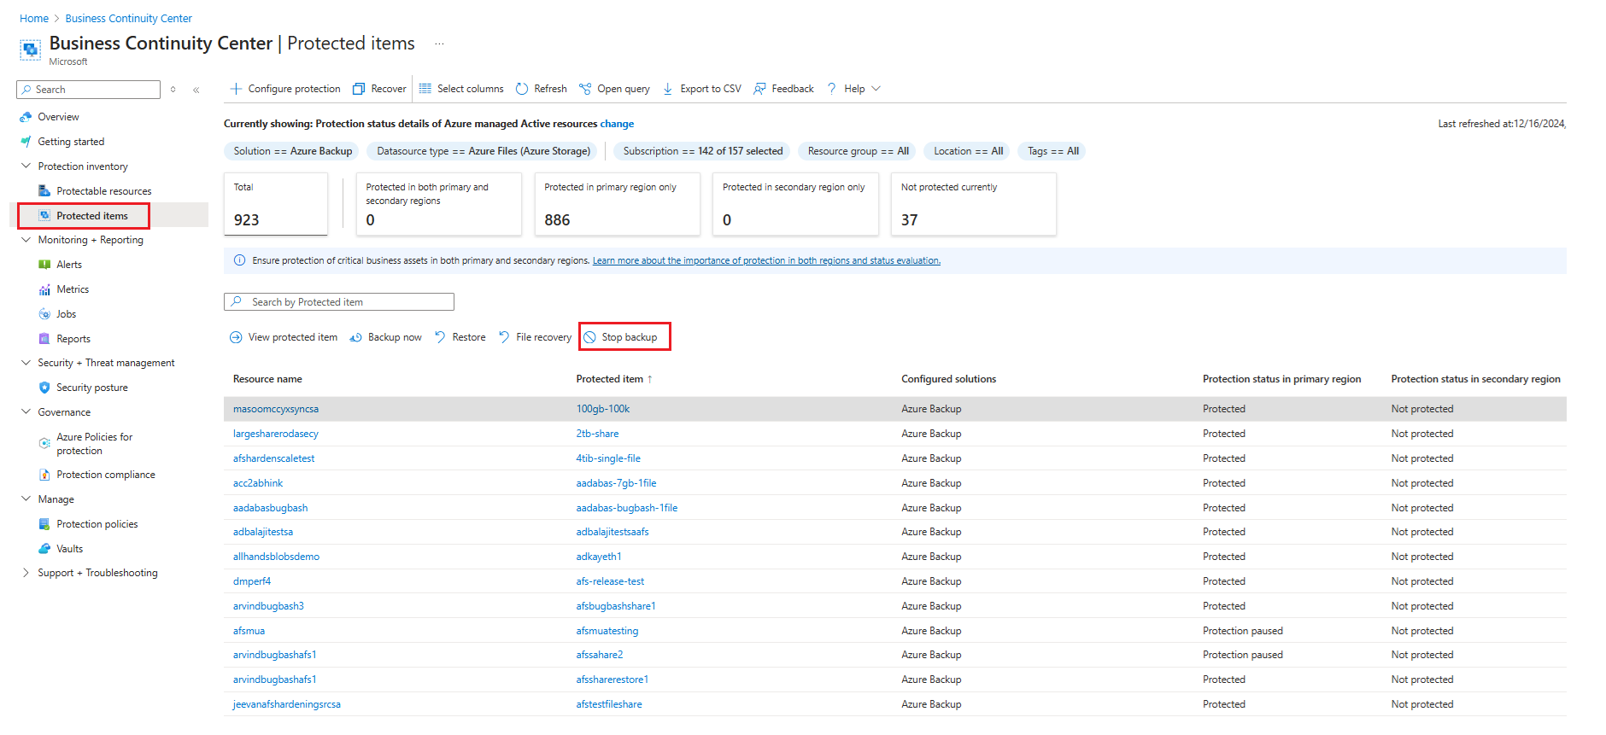Open the Location == All filter
Screen dimensions: 1606x735
click(968, 151)
